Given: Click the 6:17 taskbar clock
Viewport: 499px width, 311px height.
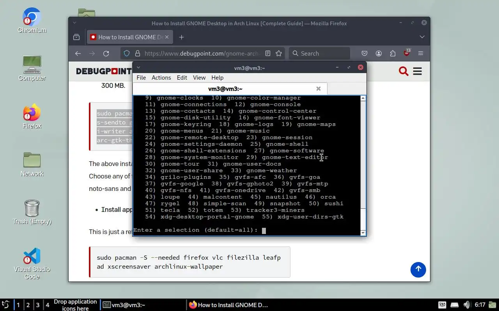Looking at the screenshot, I should coord(480,305).
